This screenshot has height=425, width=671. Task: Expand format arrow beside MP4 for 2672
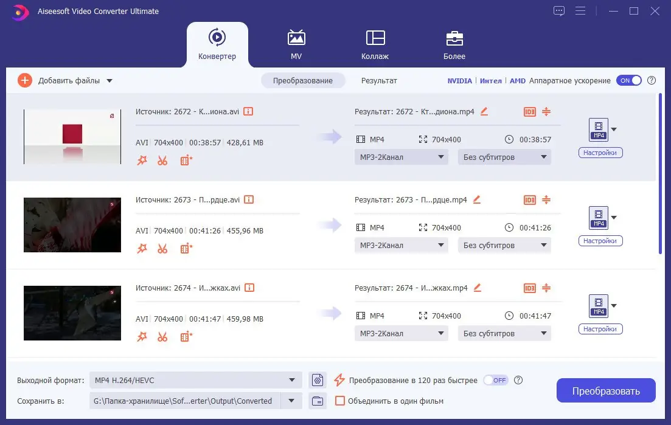614,129
